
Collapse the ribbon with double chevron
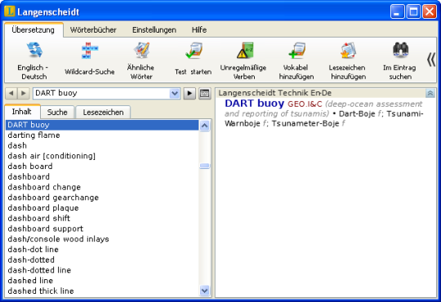tap(431, 60)
